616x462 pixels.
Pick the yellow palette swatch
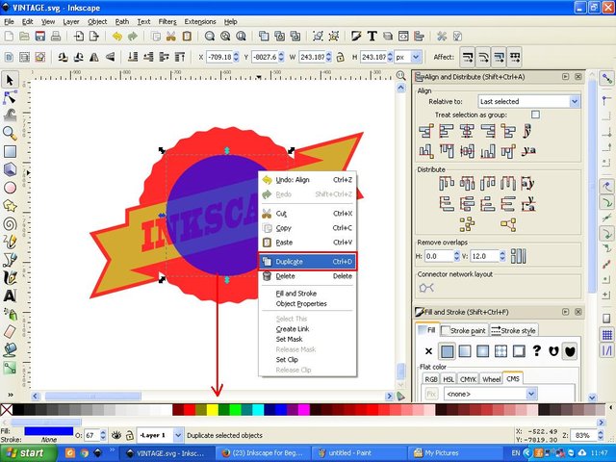(213, 410)
